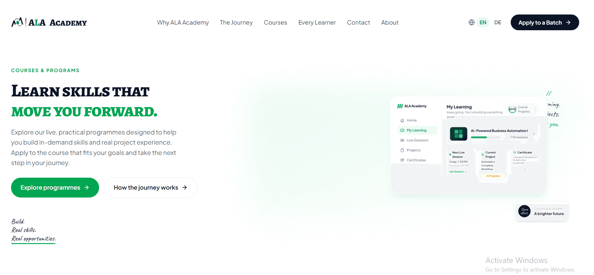The height and width of the screenshot is (275, 594).
Task: Click Apply to a Batch button
Action: [x=545, y=22]
